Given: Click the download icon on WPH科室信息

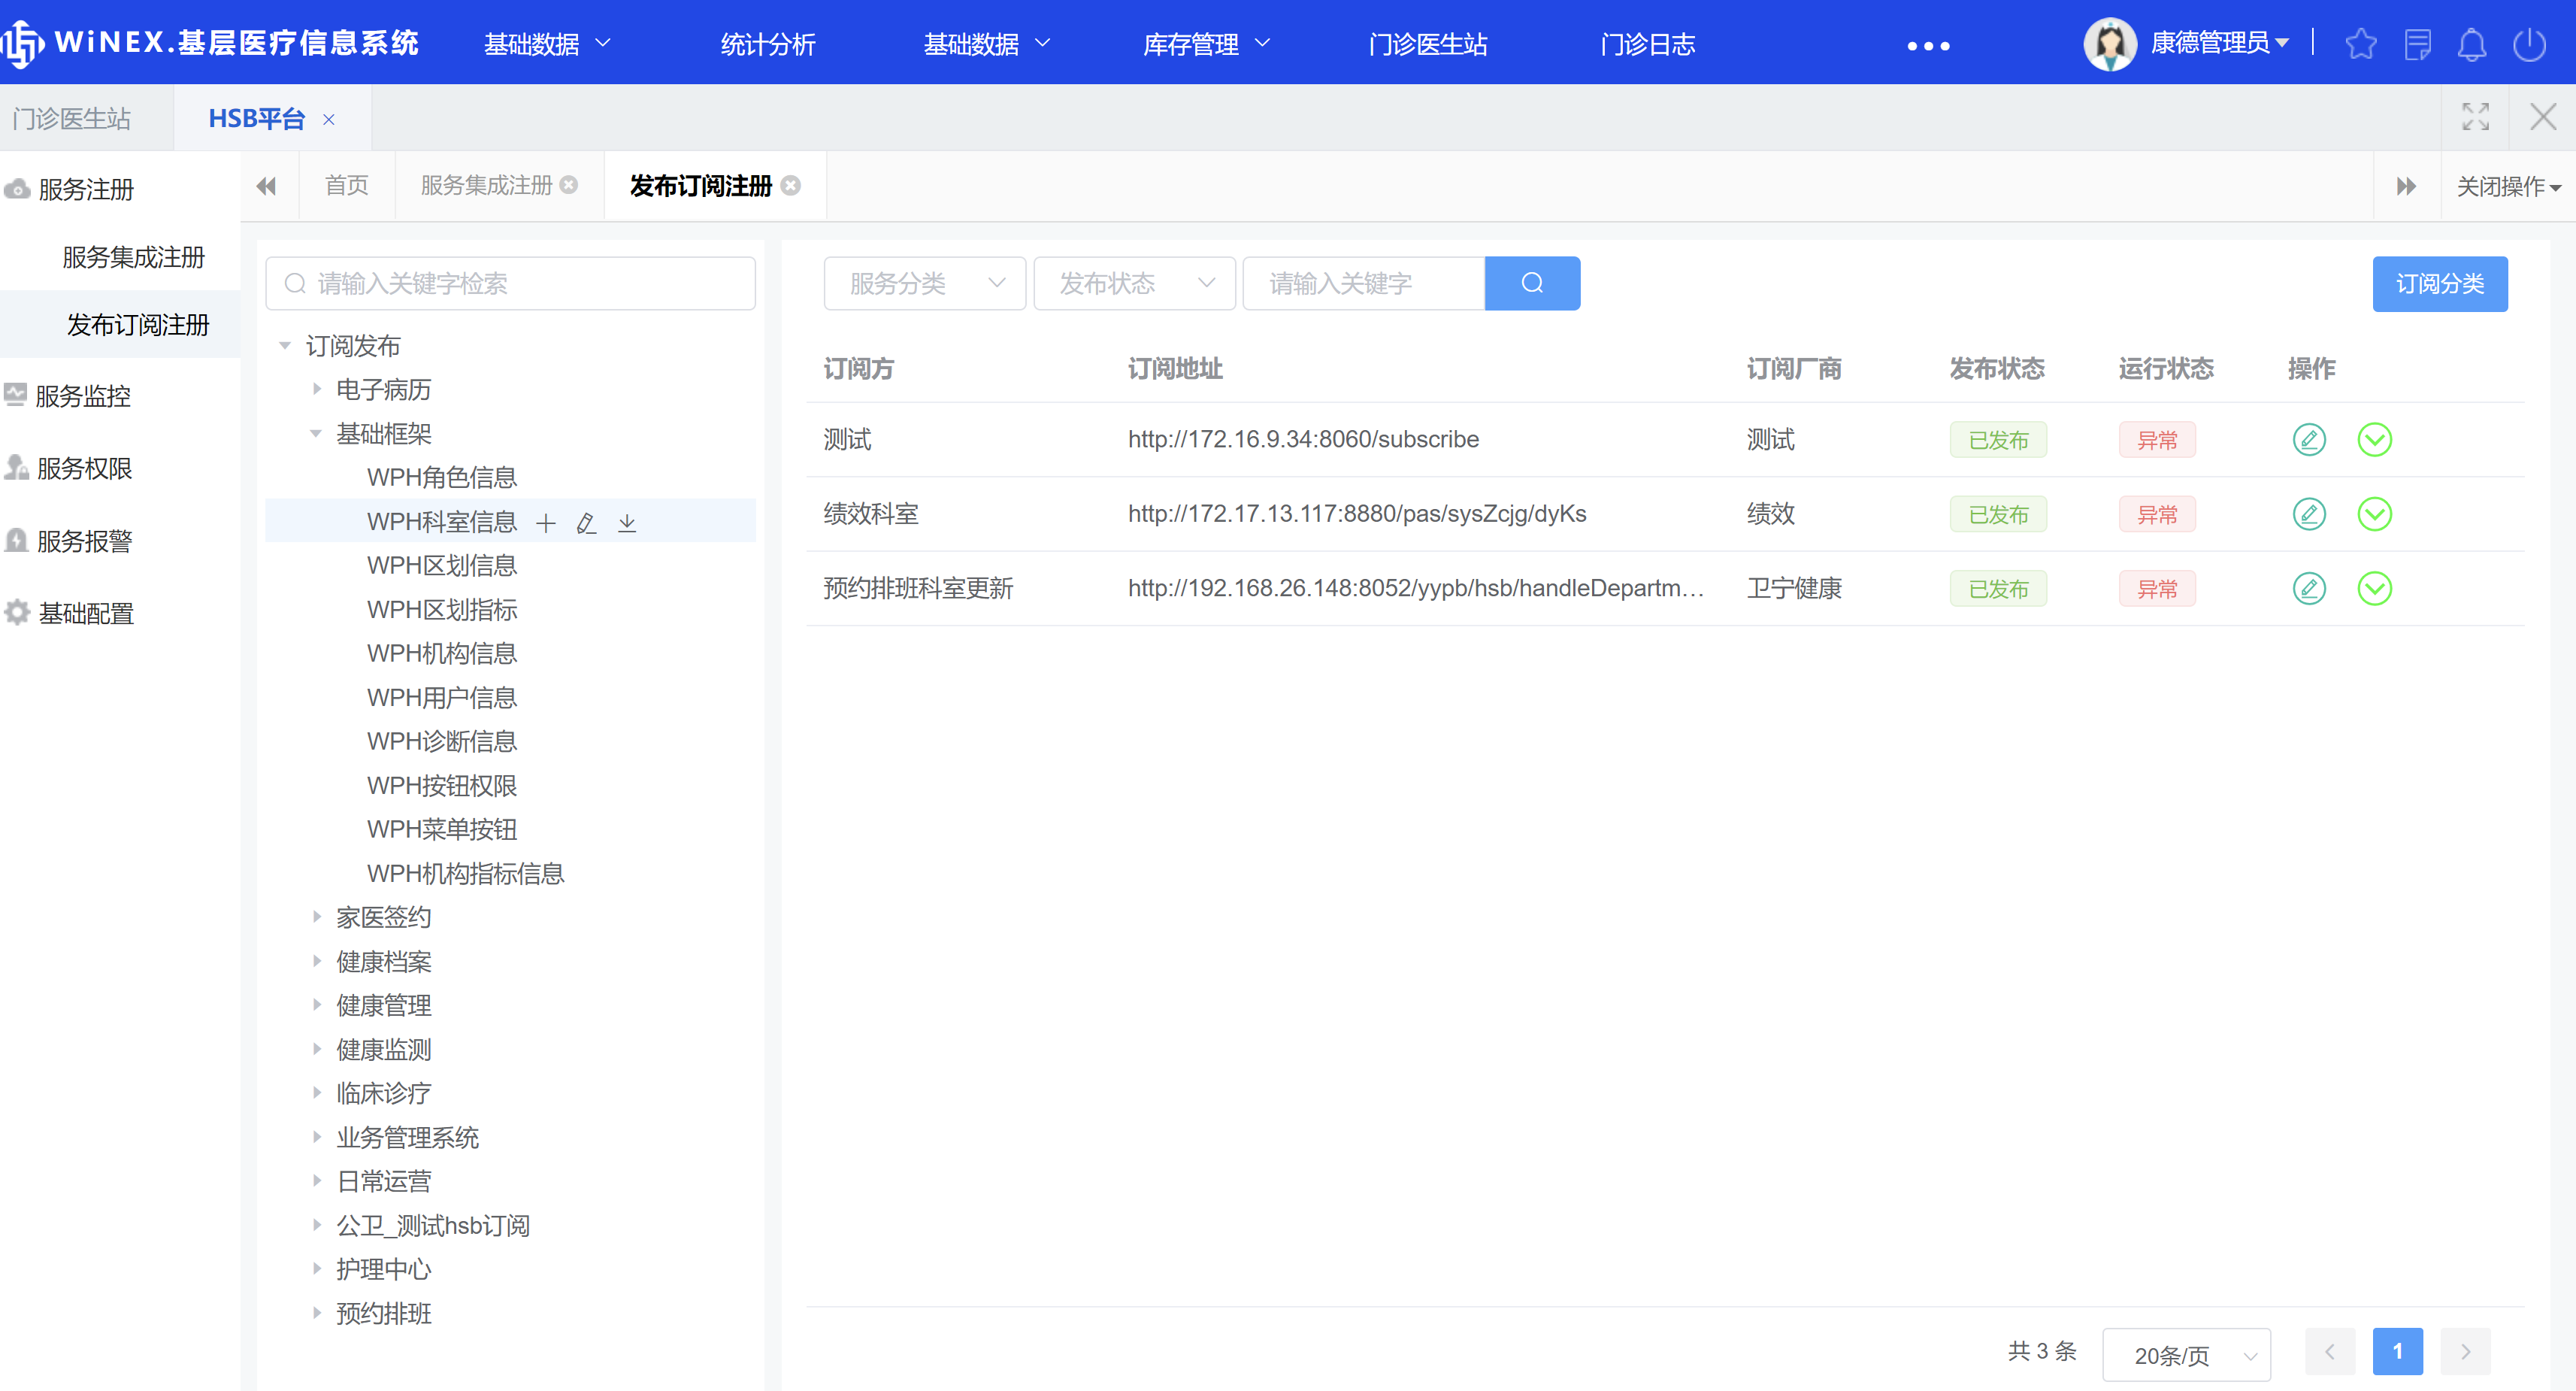Looking at the screenshot, I should pyautogui.click(x=627, y=522).
